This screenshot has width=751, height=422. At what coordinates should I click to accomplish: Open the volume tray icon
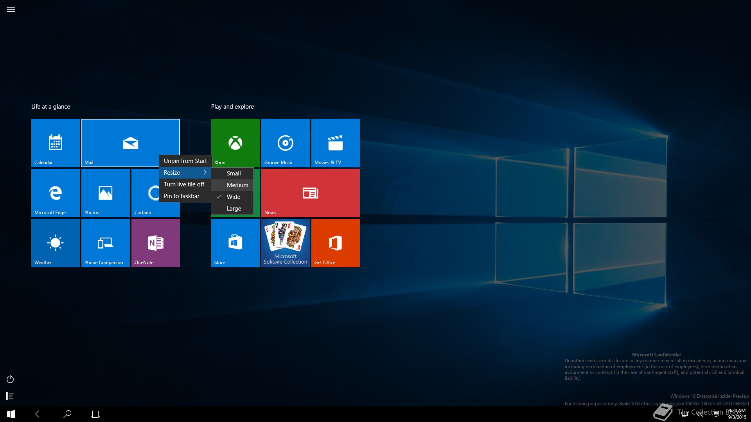(700, 414)
